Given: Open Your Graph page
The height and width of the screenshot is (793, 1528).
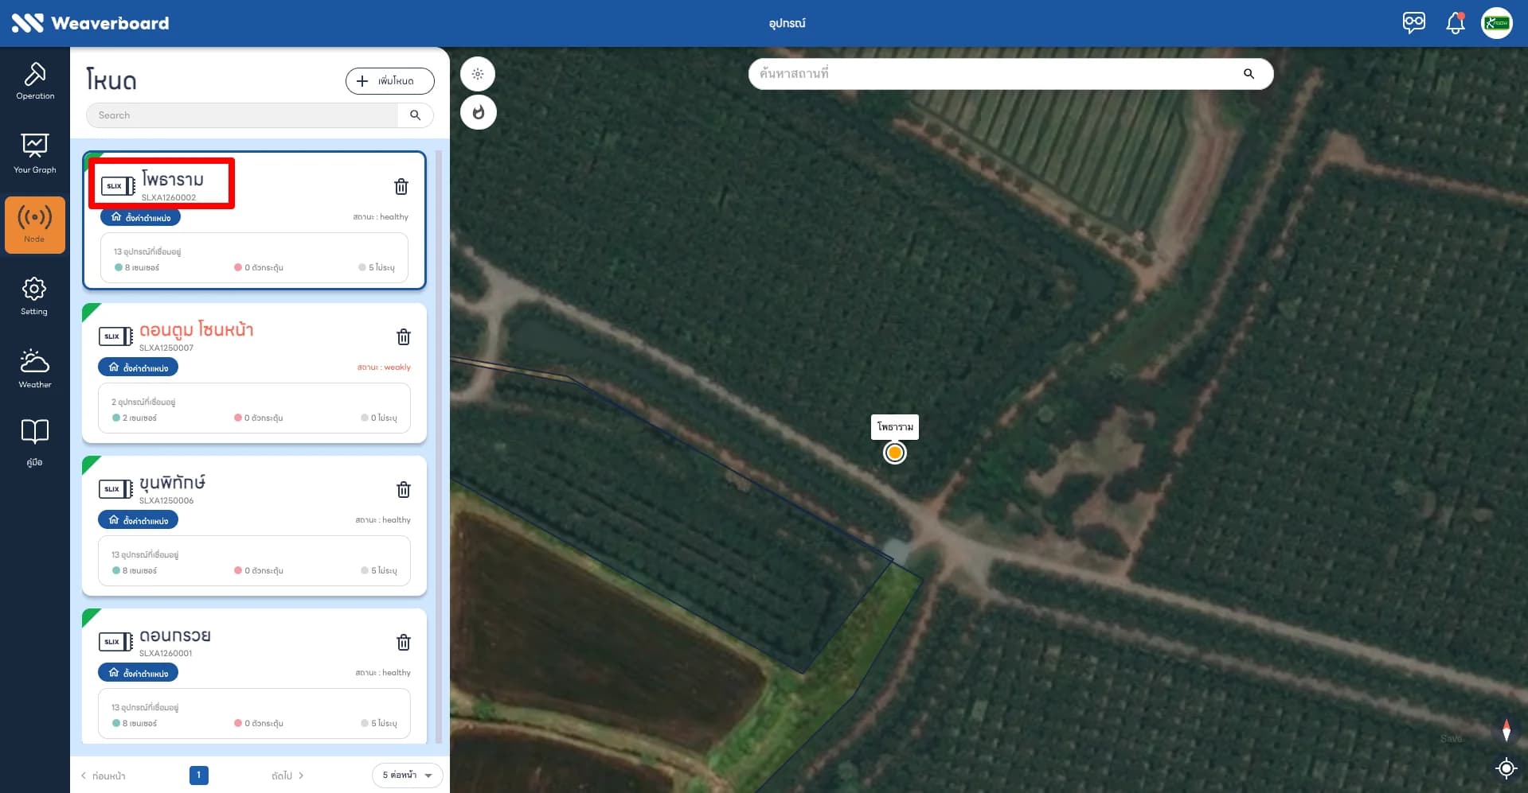Looking at the screenshot, I should coord(35,154).
